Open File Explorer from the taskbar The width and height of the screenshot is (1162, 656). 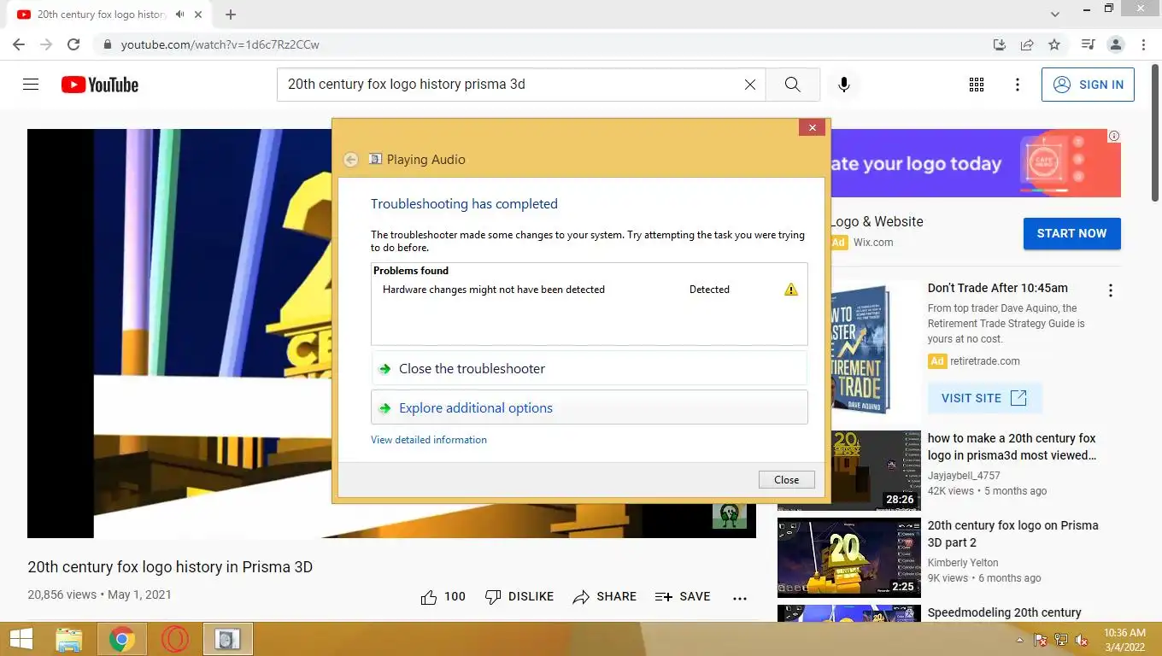[68, 639]
